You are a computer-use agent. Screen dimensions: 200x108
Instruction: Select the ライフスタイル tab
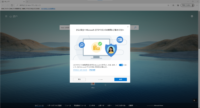[x=120, y=106]
